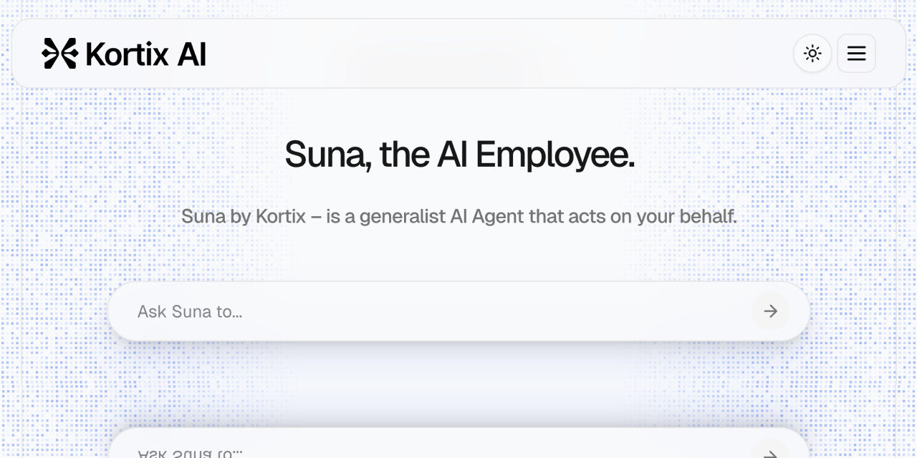917x458 pixels.
Task: Click the Kortix AI scissor-style logo icon
Action: point(59,53)
